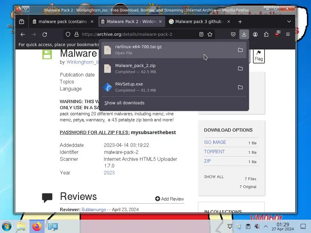This screenshot has width=311, height=233.
Task: Go back to the previous page
Action: [23, 35]
